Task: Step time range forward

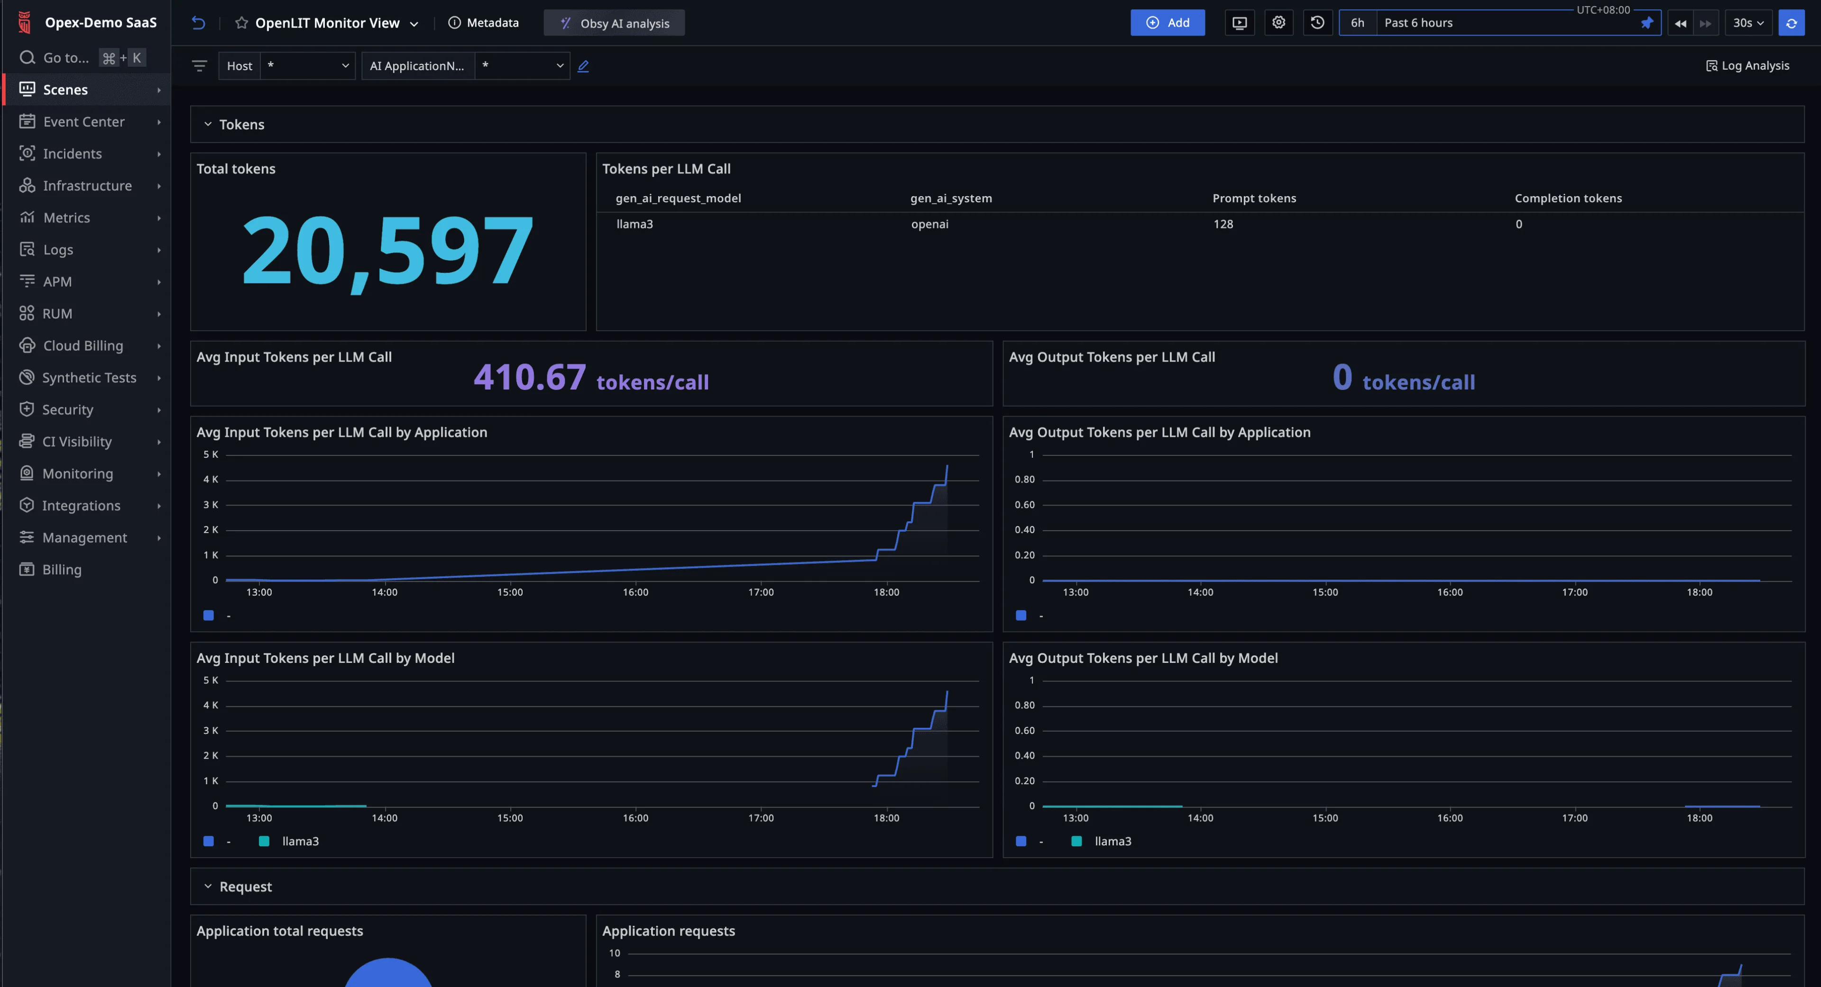Action: coord(1705,23)
